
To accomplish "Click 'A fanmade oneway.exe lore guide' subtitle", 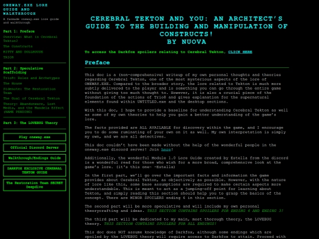I will click(x=31, y=21).
